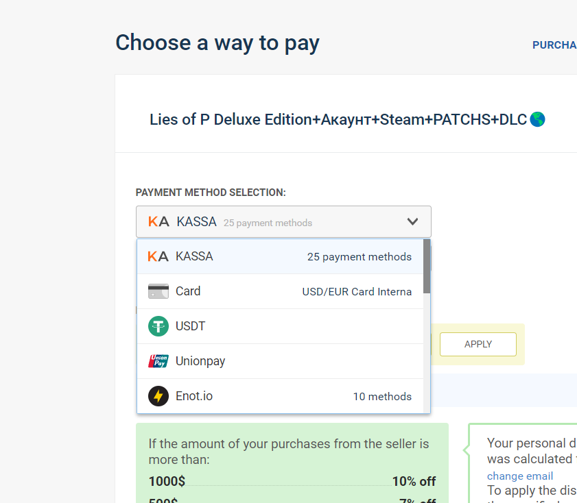Image resolution: width=577 pixels, height=503 pixels.
Task: Click the globe emoji beside the product title
Action: [x=538, y=119]
